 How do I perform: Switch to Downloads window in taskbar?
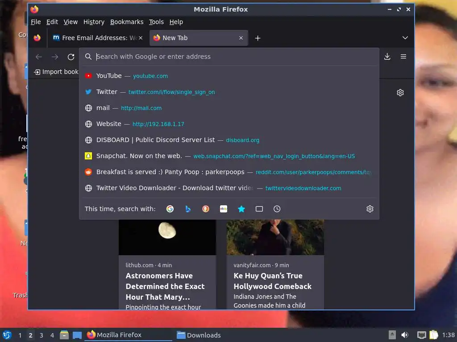(x=219, y=335)
